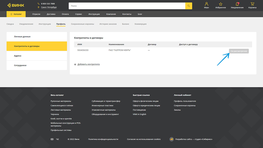Click the ВИНК logo

tap(16, 5)
